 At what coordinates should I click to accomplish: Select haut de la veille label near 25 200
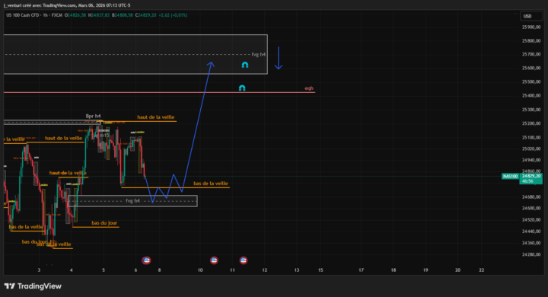click(156, 117)
